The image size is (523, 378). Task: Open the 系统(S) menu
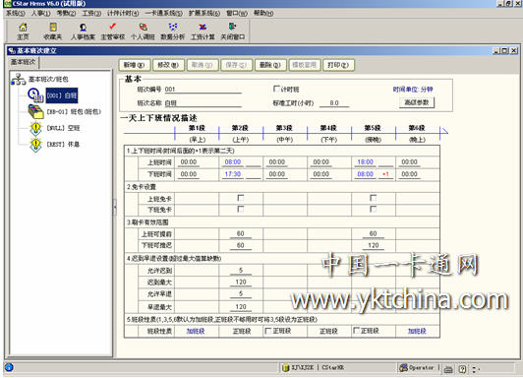[16, 13]
